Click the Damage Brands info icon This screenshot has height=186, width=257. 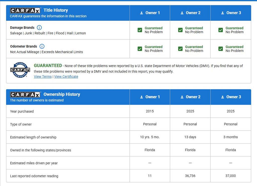pyautogui.click(x=39, y=28)
